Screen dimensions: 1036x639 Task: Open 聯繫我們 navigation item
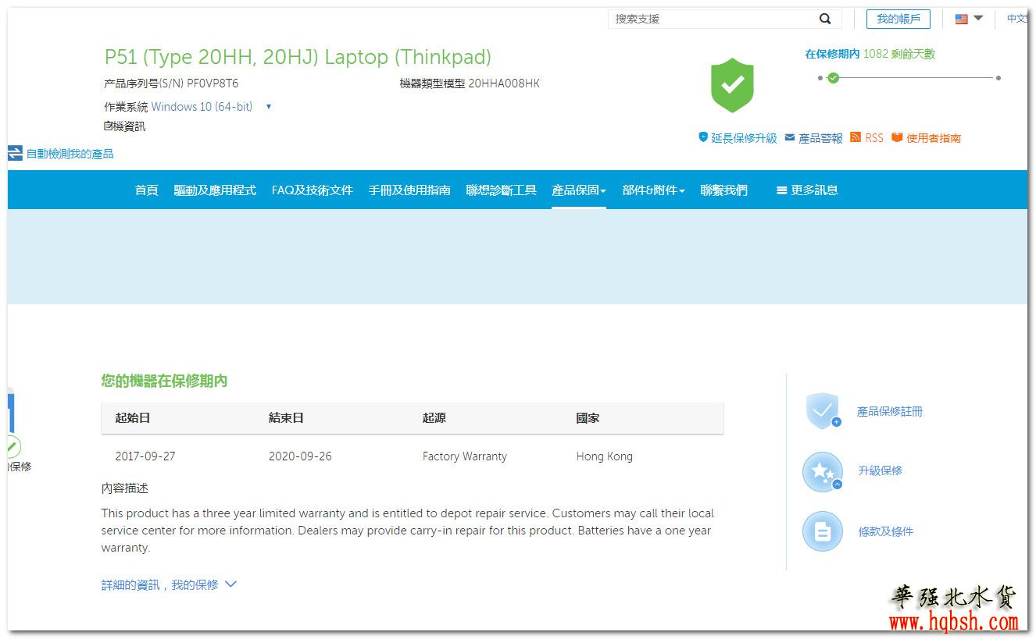click(x=724, y=190)
